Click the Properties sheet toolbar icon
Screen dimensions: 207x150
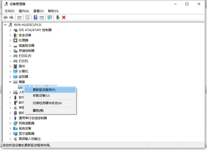(x=27, y=17)
